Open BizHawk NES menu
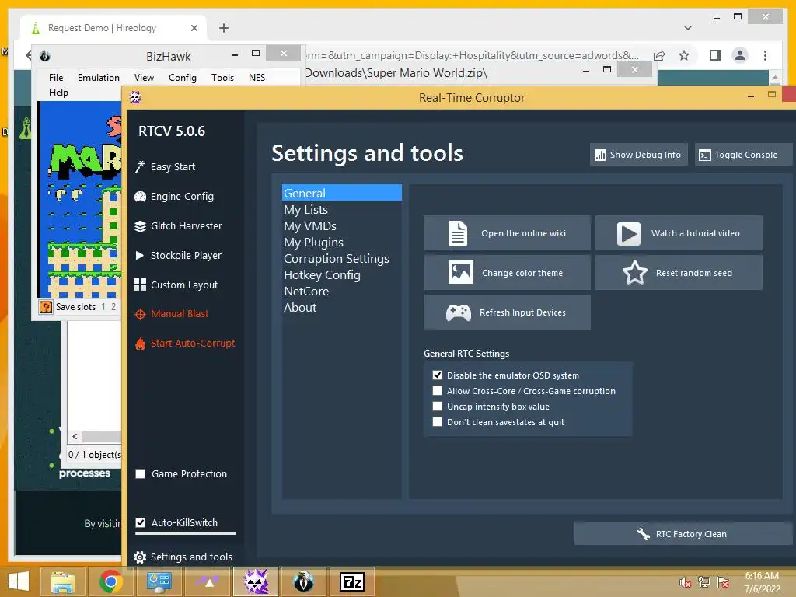Image resolution: width=796 pixels, height=597 pixels. (257, 77)
